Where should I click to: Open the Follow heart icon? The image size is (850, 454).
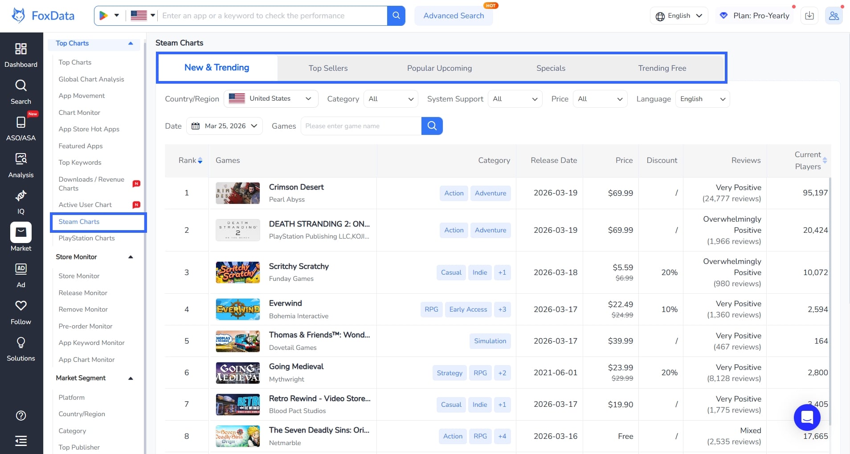20,312
